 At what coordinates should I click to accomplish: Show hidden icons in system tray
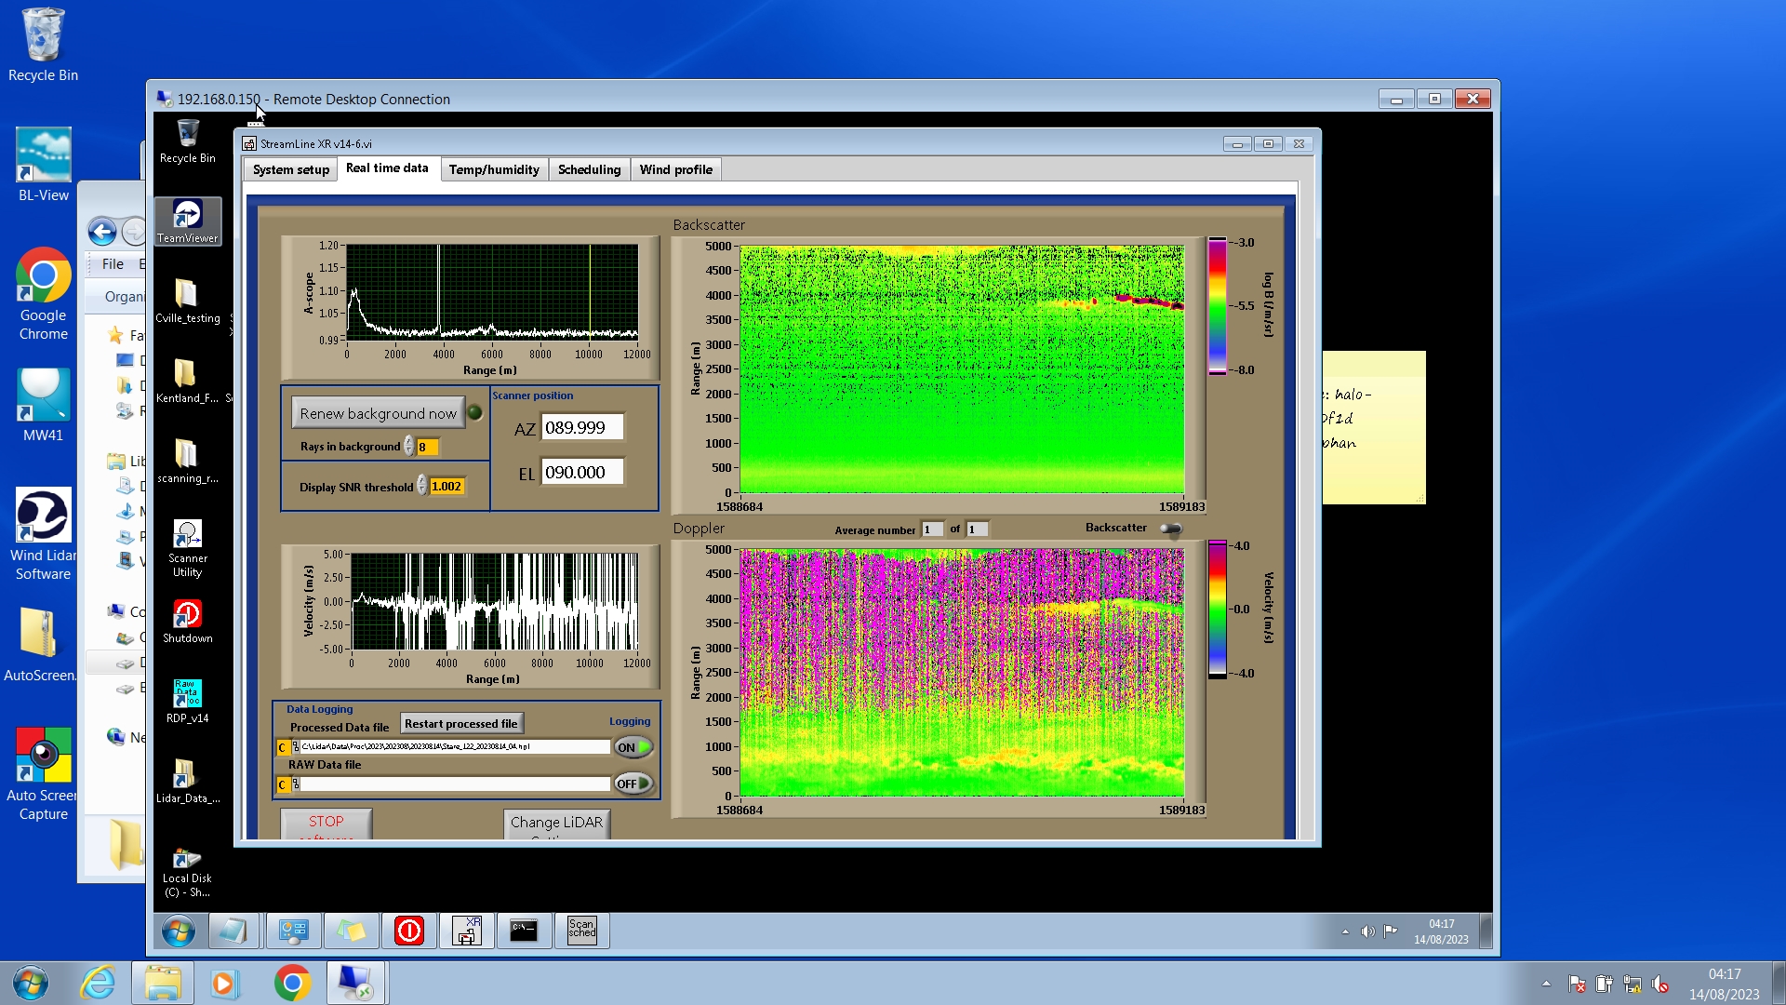pos(1546,984)
